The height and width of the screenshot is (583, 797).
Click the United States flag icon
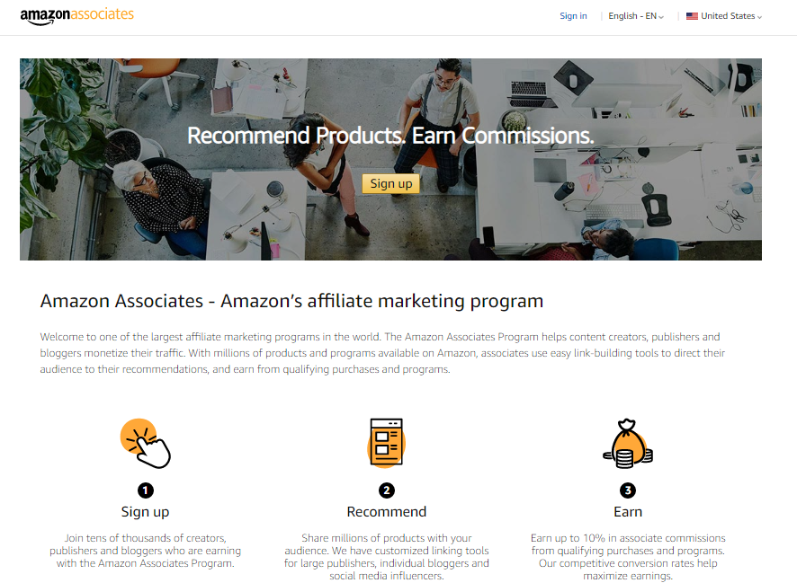coord(692,16)
